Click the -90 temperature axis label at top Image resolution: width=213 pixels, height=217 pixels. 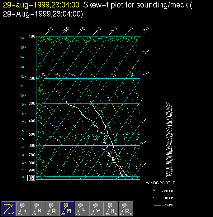coord(49,31)
